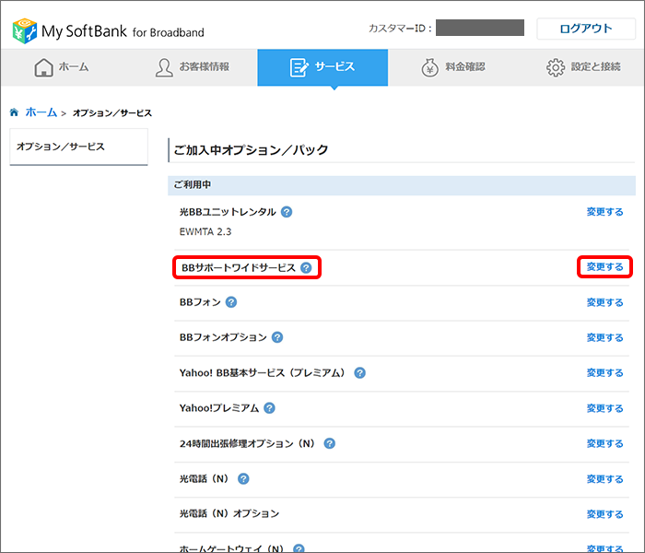Go to the ホーム tab
Viewport: 645px width, 553px height.
point(62,67)
